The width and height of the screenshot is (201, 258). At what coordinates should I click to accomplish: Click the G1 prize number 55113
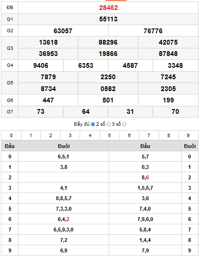[109, 19]
